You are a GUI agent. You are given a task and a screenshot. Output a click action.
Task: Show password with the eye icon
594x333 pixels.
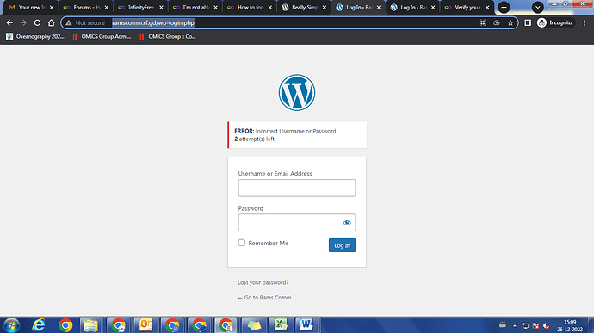click(347, 223)
